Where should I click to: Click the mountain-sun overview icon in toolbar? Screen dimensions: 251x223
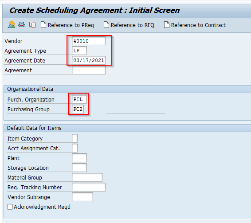(12, 25)
